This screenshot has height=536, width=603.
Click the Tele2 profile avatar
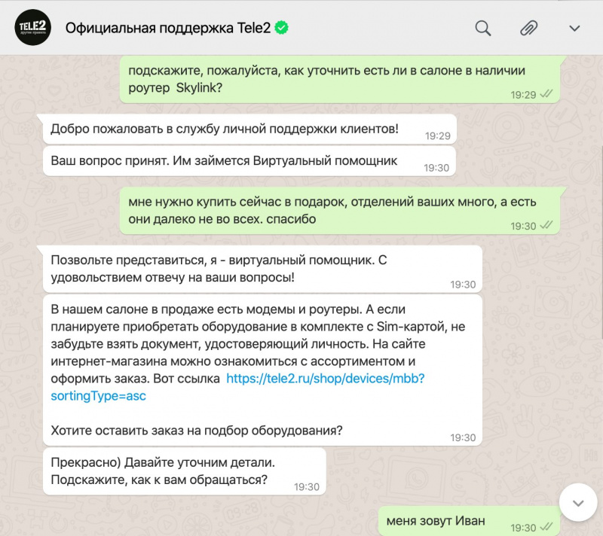[32, 27]
